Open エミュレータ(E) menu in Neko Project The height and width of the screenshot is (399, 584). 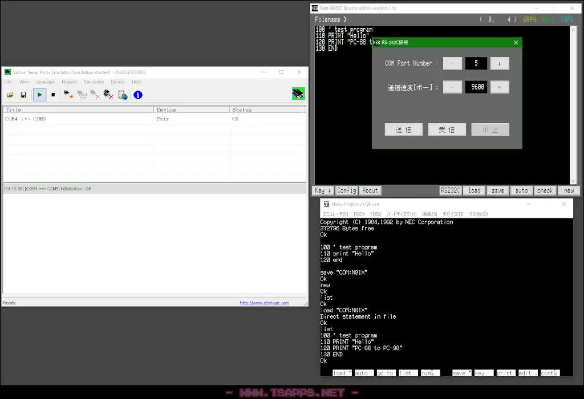point(335,214)
